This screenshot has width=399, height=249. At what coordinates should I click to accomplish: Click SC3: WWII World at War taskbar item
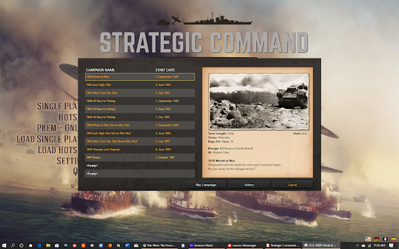(321, 245)
